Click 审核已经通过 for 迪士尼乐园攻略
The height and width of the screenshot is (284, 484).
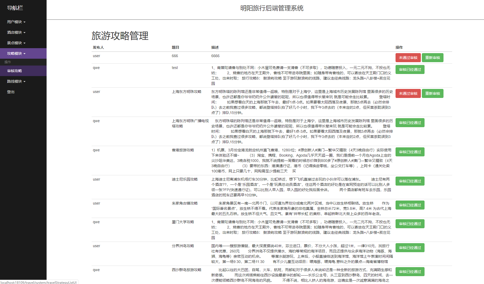410,181
